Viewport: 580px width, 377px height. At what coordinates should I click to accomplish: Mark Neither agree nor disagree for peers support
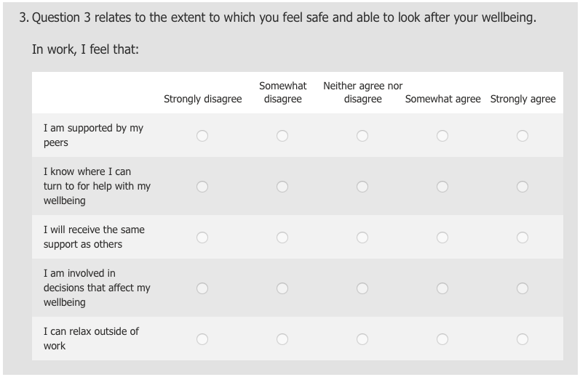[x=362, y=136]
